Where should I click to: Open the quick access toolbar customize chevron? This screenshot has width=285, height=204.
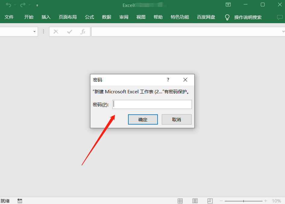click(37, 5)
